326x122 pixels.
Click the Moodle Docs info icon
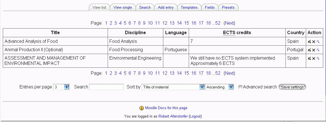(141, 108)
